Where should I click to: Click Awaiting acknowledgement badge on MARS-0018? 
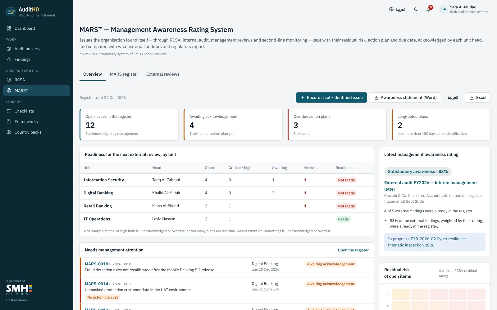(x=331, y=264)
